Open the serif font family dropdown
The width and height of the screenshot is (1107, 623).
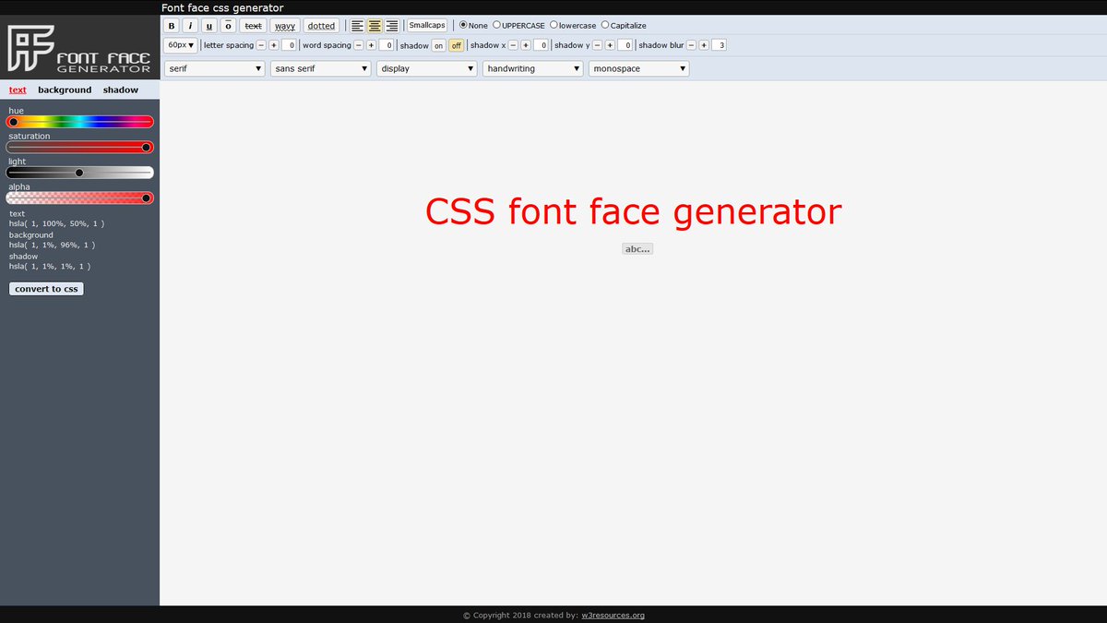coord(214,67)
